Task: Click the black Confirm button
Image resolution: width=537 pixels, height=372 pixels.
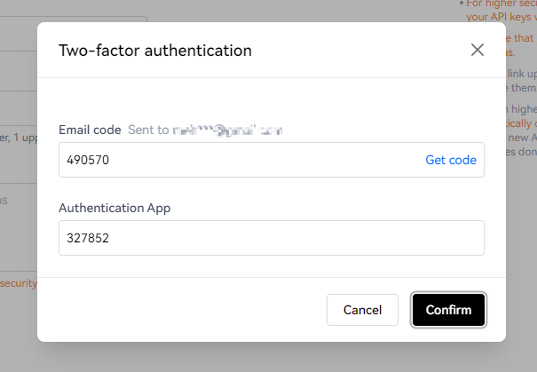Action: (448, 310)
